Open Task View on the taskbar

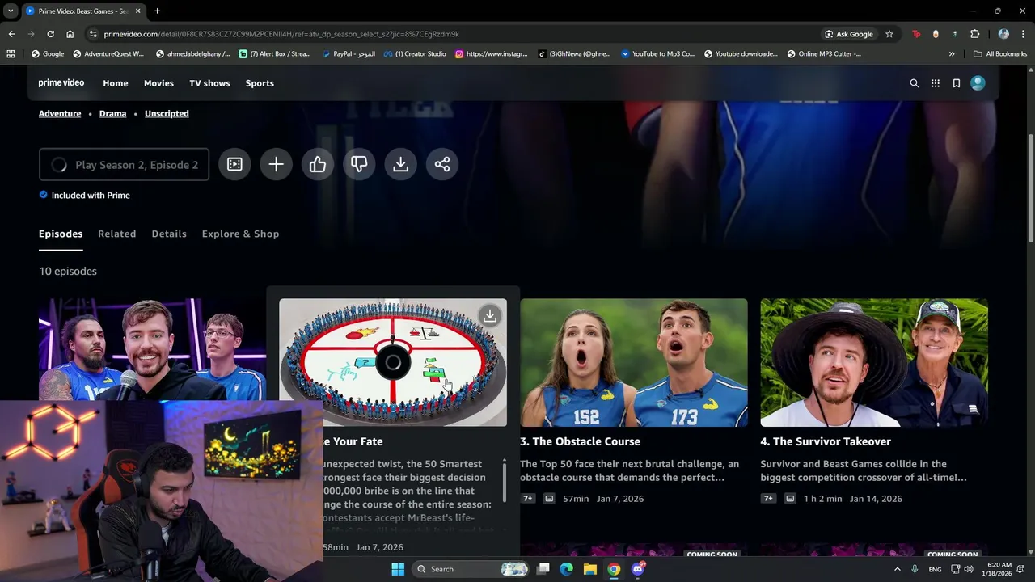(543, 569)
